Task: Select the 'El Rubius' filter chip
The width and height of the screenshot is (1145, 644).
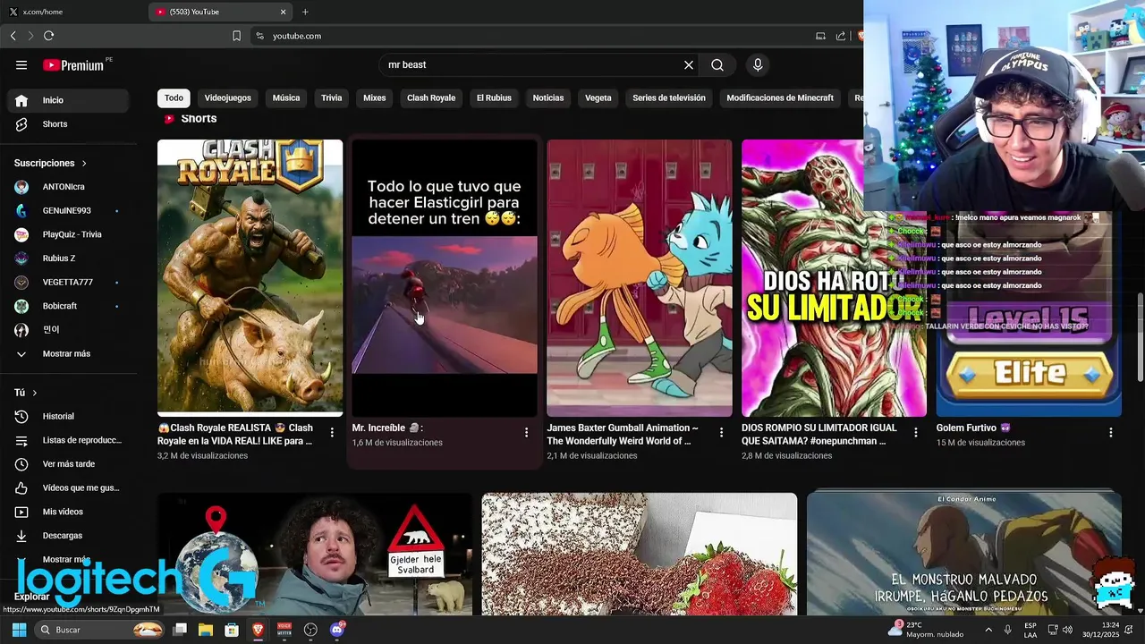Action: [494, 97]
